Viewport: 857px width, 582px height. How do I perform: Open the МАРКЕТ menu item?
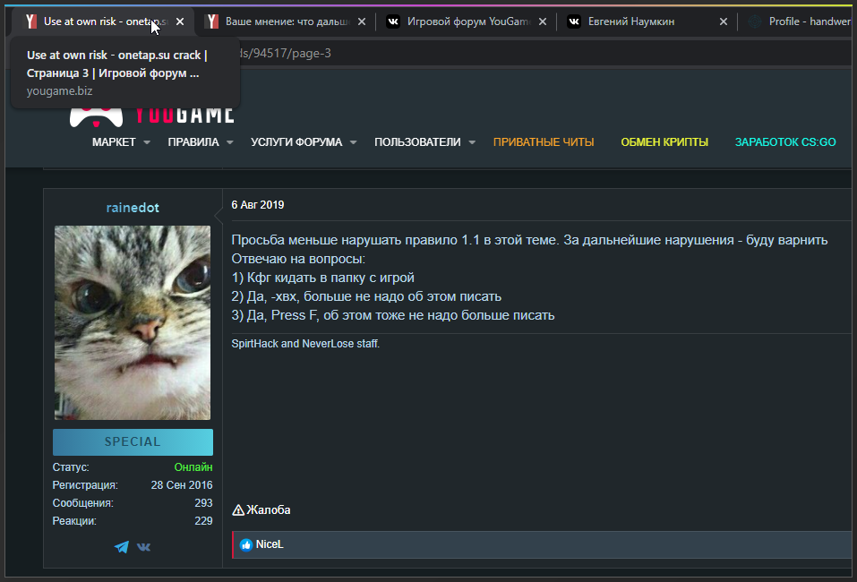coord(114,142)
